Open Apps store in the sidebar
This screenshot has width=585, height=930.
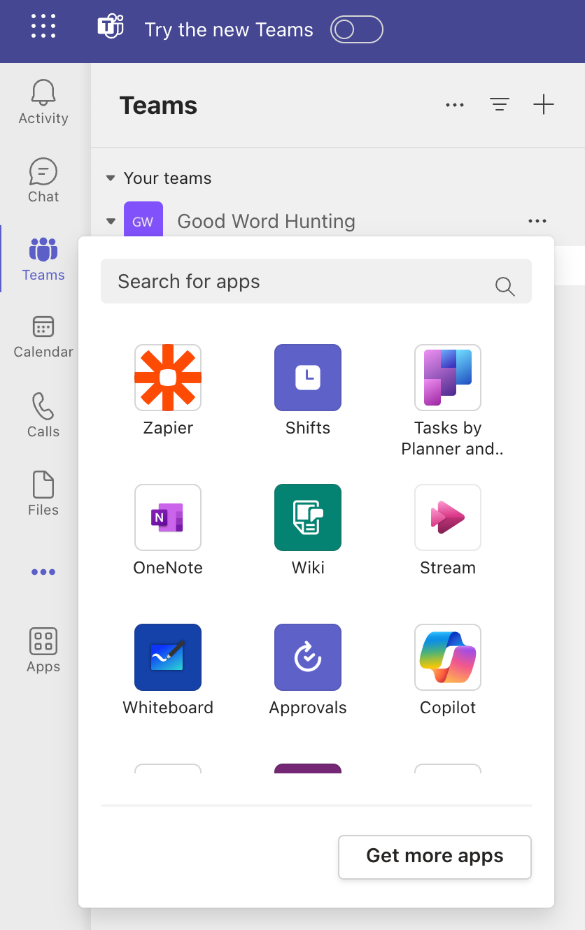tap(43, 650)
